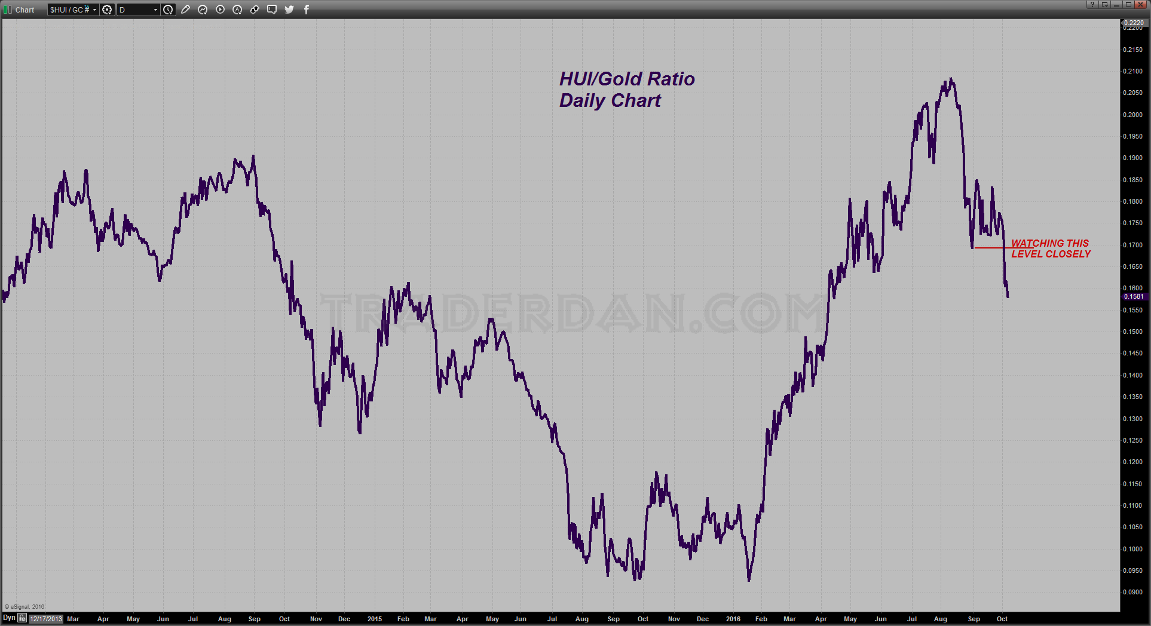Close the chart window
1151x626 pixels.
[1141, 4]
